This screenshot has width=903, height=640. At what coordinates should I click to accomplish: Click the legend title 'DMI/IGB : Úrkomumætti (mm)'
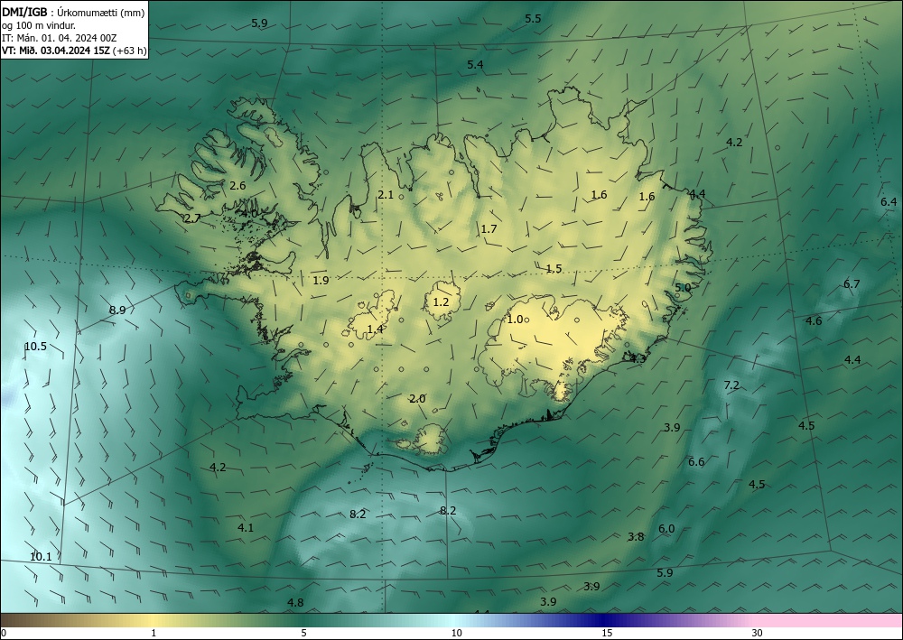(x=73, y=12)
